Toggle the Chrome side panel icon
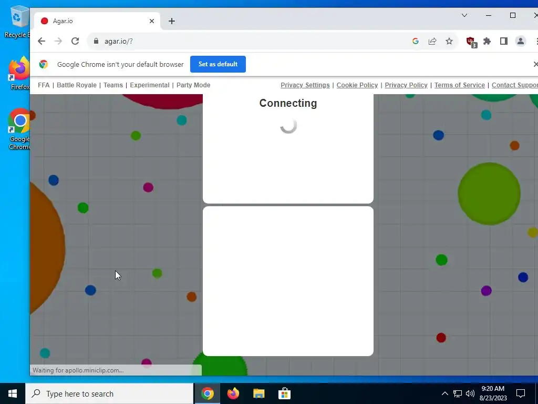 (x=504, y=41)
